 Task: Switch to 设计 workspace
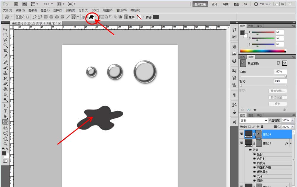click(x=214, y=4)
